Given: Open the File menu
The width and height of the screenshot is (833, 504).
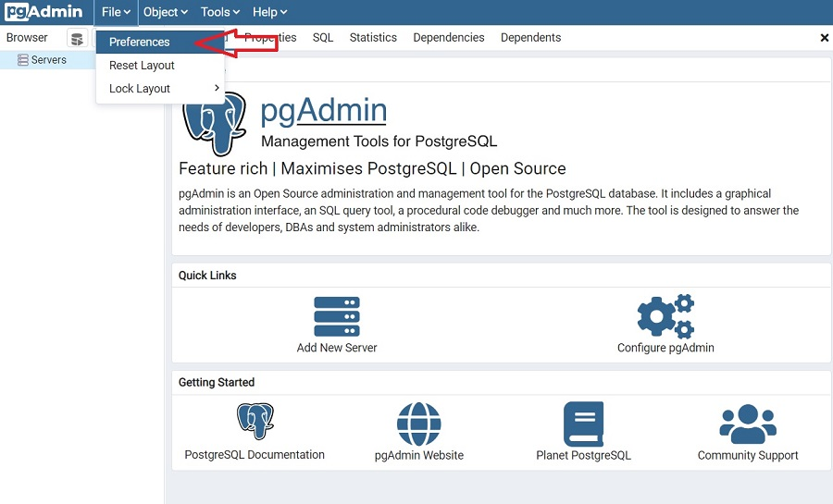Looking at the screenshot, I should [x=116, y=12].
